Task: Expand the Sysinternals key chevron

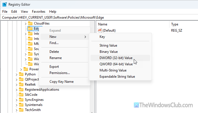Action: point(17,105)
